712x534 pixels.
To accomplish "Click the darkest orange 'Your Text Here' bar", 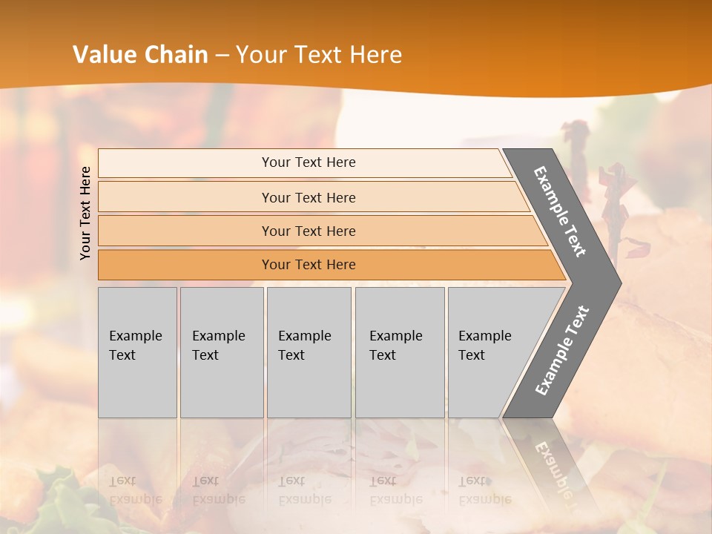I will (309, 265).
